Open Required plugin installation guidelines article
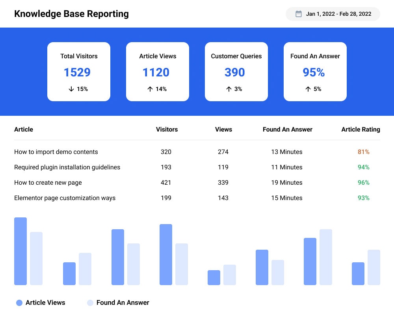Viewport: 394px width, 319px height. click(x=67, y=167)
